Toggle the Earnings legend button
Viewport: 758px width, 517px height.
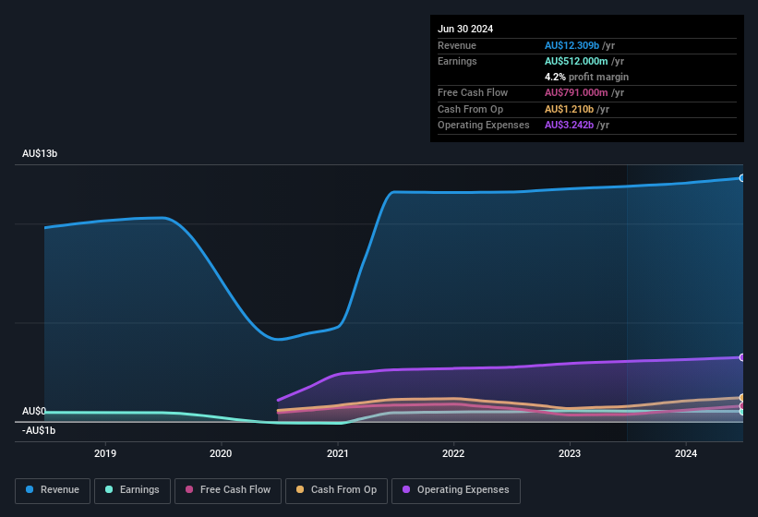(132, 490)
